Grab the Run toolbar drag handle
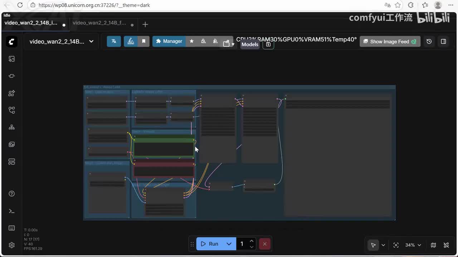The height and width of the screenshot is (257, 458). click(192, 244)
